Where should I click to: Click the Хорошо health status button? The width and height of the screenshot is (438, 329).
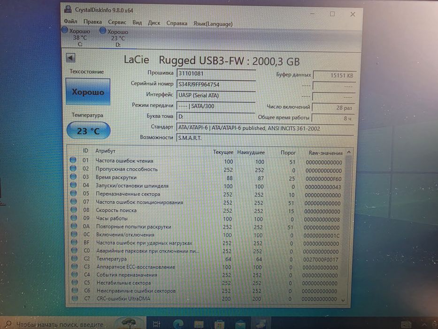(88, 92)
